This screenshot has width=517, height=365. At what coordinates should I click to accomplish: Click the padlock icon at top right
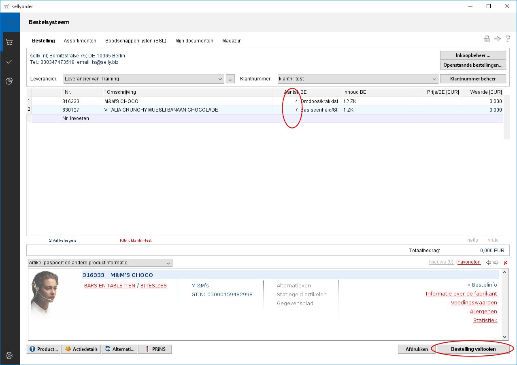(487, 39)
